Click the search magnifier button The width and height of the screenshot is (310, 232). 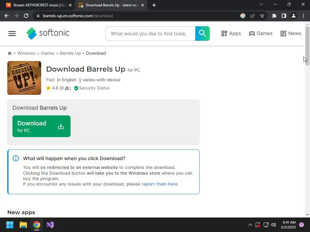click(202, 34)
